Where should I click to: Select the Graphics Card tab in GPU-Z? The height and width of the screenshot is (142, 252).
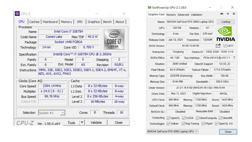156,14
